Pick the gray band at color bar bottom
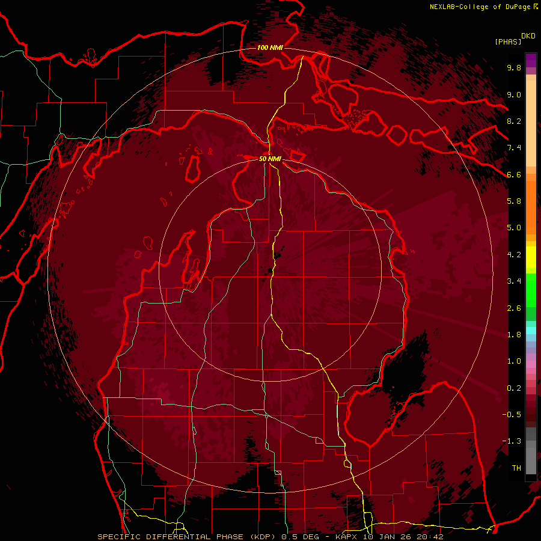The width and height of the screenshot is (541, 541). pyautogui.click(x=531, y=452)
